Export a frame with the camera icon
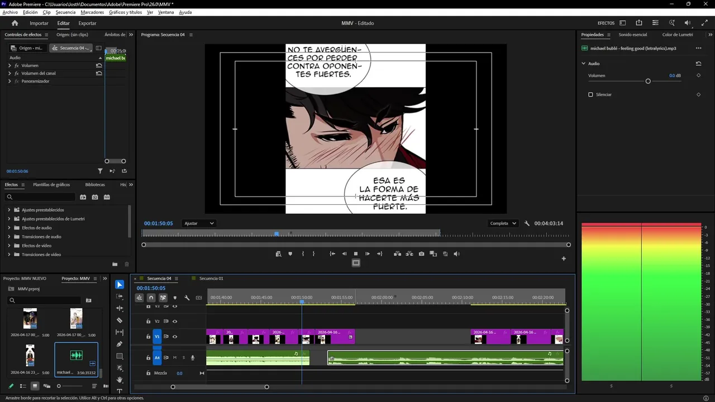Image resolution: width=715 pixels, height=402 pixels. click(x=421, y=254)
